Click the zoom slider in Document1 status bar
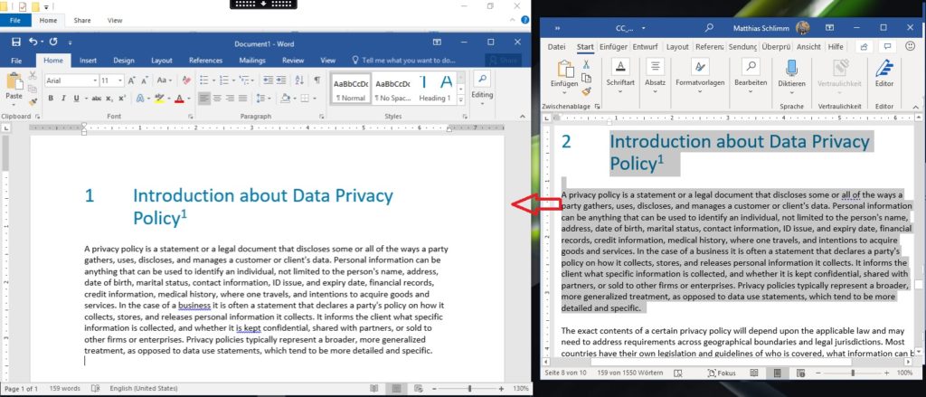Screen dimensions: 926x397 469,388
